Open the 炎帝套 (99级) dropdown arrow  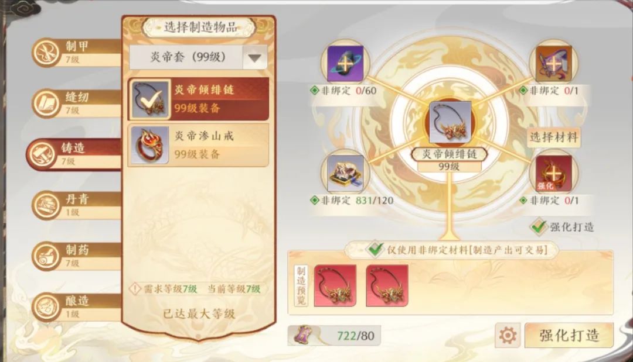coord(255,57)
